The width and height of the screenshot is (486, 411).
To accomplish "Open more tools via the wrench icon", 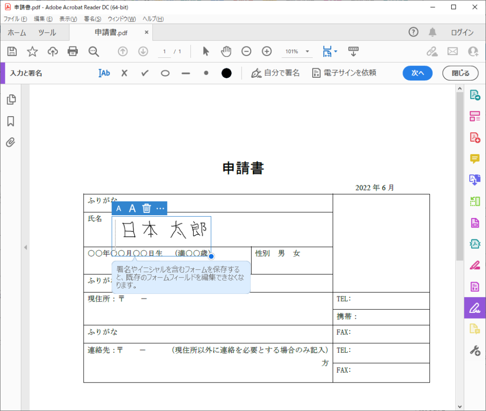I will click(x=475, y=351).
